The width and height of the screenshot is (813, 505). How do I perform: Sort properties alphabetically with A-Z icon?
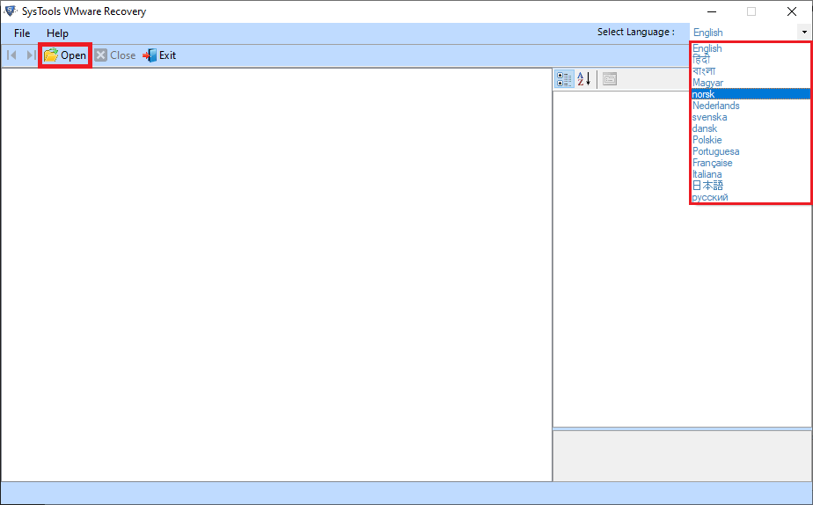(x=584, y=79)
